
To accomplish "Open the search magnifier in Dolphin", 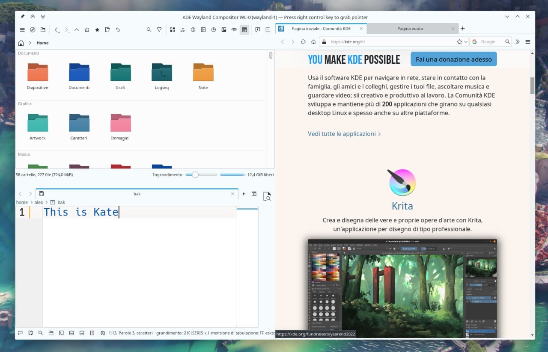I will (x=149, y=30).
